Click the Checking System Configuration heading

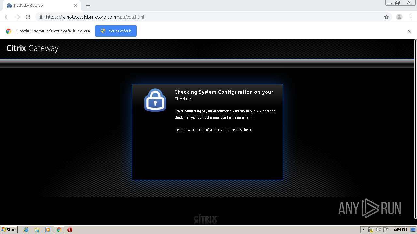(x=224, y=95)
